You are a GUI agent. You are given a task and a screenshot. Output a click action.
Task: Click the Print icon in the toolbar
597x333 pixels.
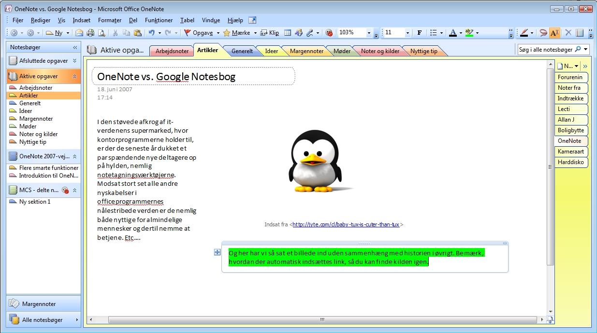(90, 33)
